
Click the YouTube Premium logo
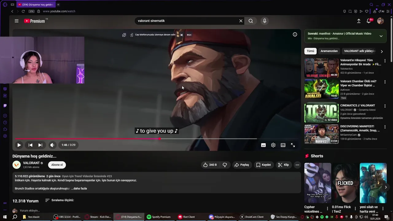(x=34, y=21)
